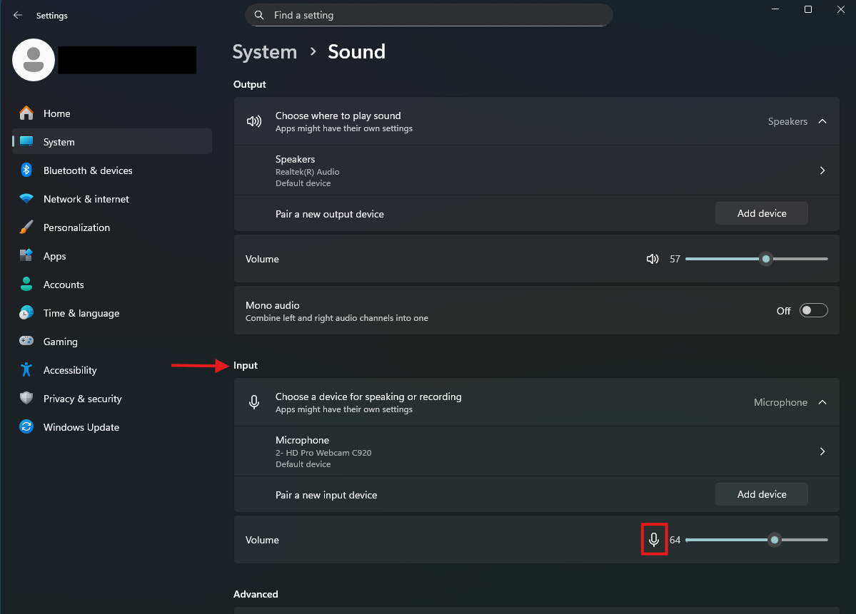Screen dimensions: 856x614
Task: Toggle Mono audio switch
Action: click(x=813, y=310)
